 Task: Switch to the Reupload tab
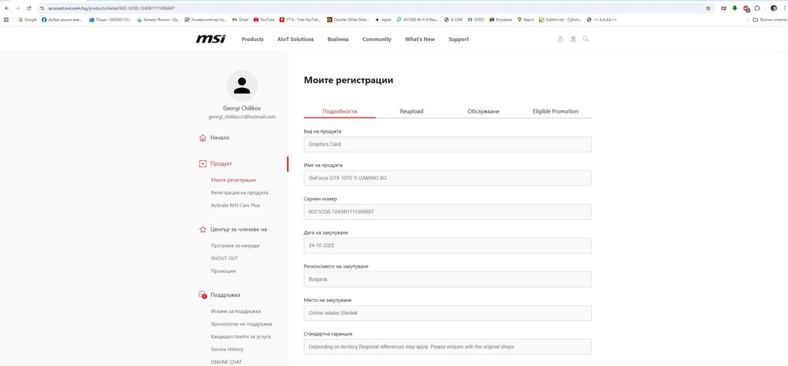411,111
